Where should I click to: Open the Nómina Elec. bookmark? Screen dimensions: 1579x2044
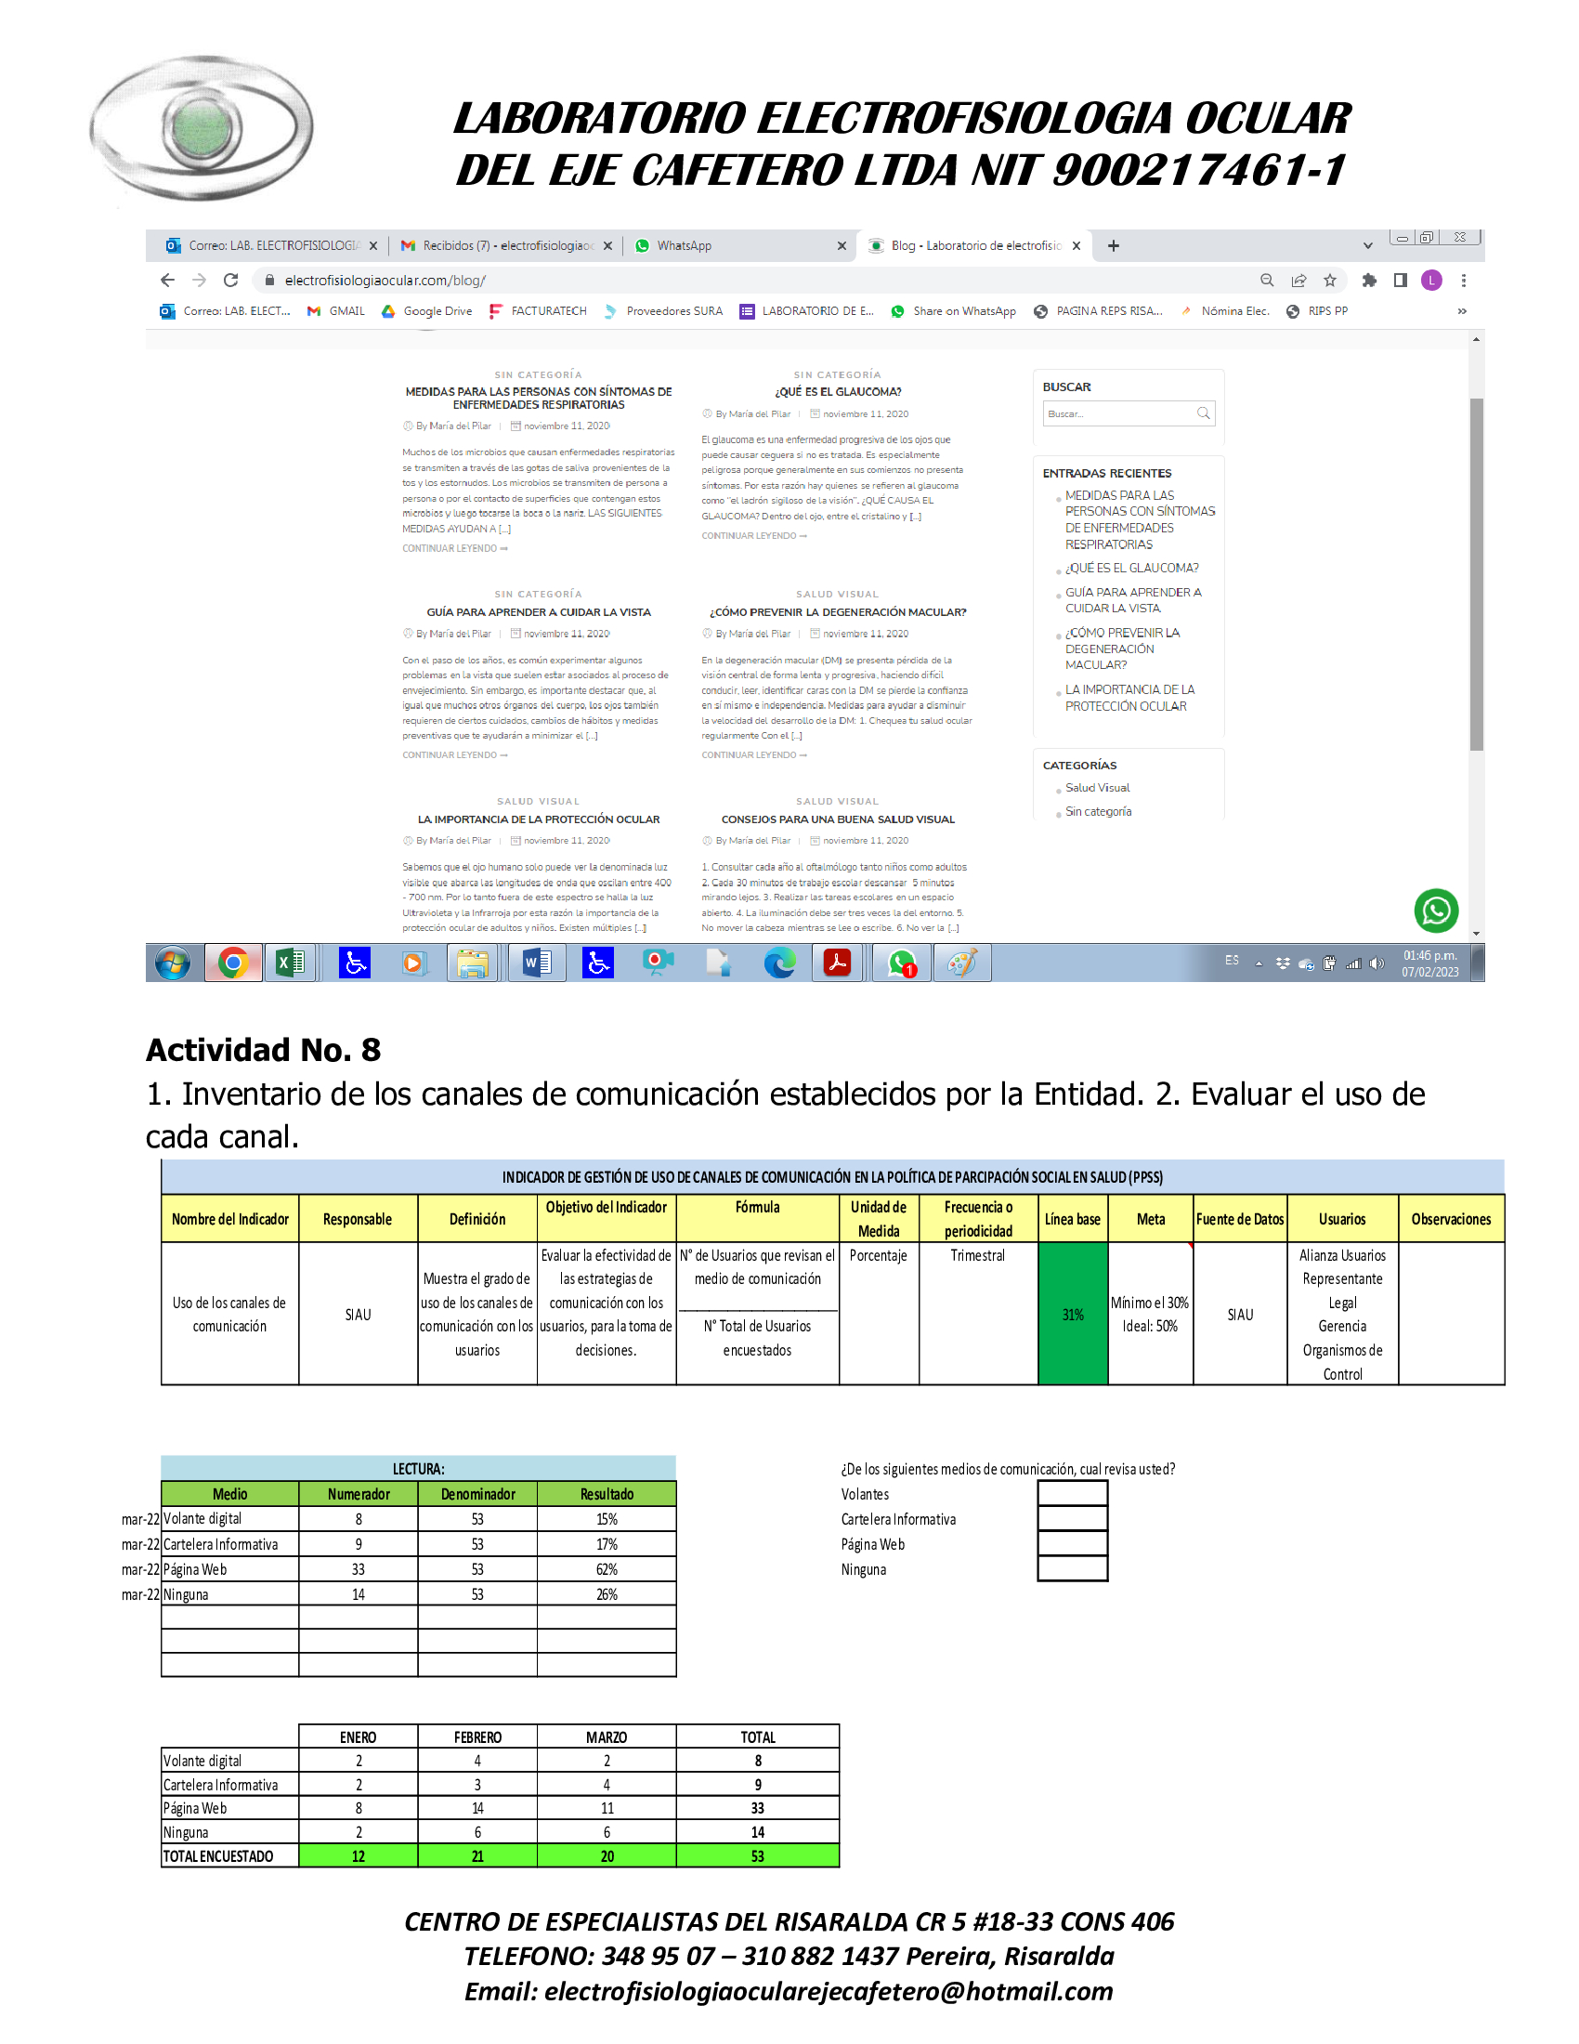1224,310
